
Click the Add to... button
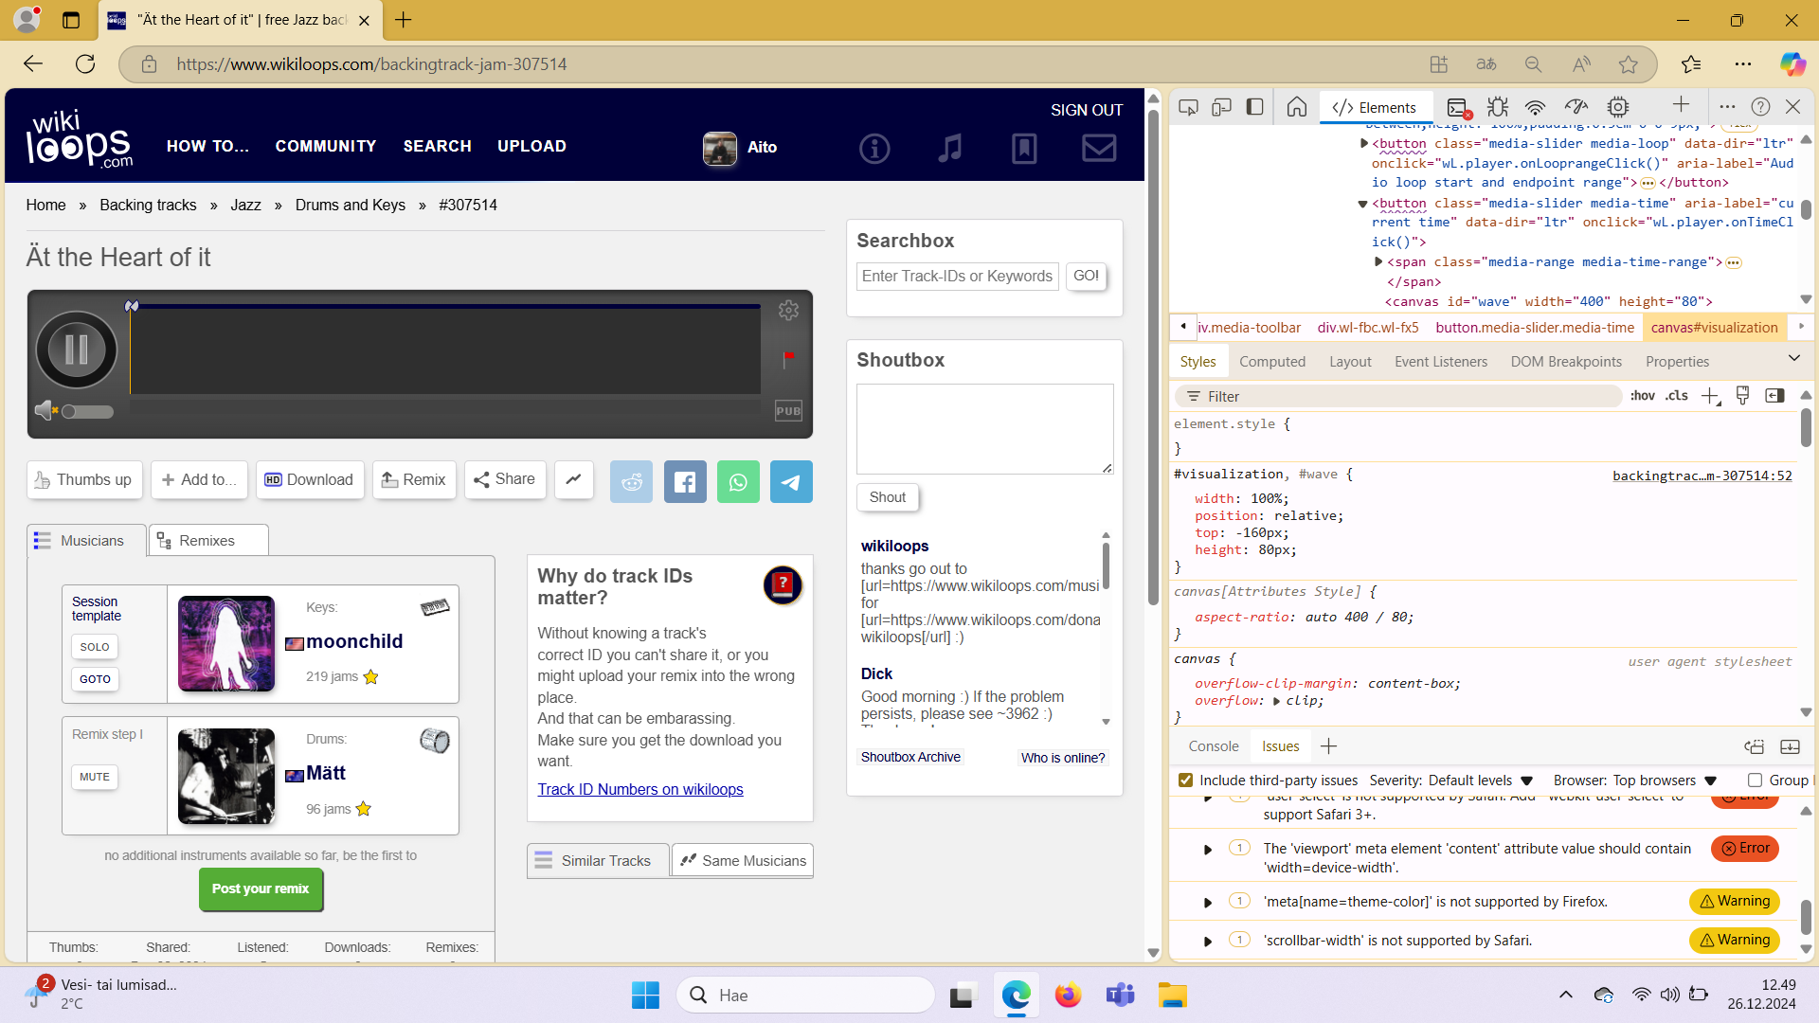200,479
